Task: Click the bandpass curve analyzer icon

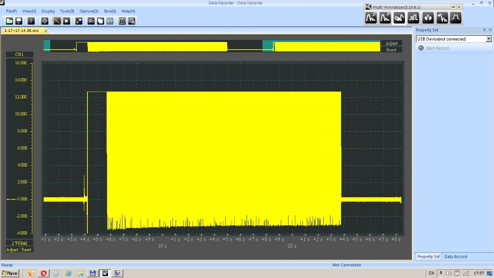Action: tap(456, 18)
